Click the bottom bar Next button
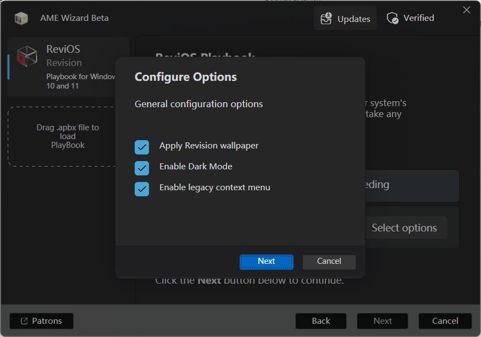481x337 pixels. click(x=383, y=321)
